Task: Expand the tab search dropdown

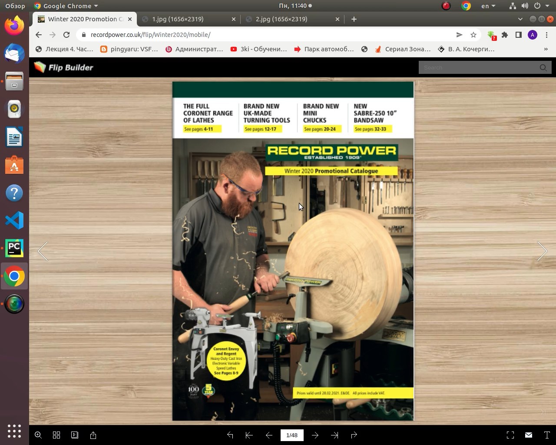Action: click(x=520, y=19)
